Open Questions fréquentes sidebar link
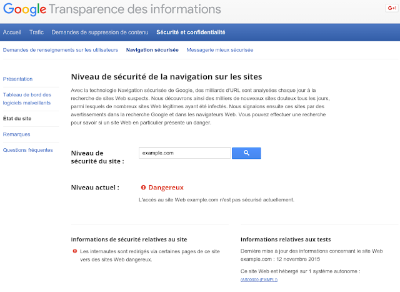The height and width of the screenshot is (292, 400). point(27,150)
